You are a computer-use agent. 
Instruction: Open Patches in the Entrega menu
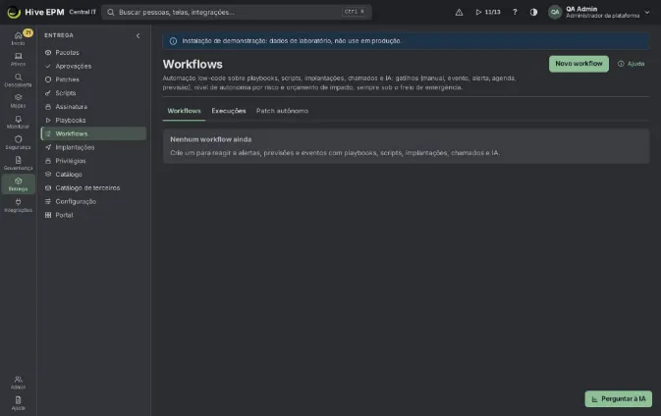(93, 79)
